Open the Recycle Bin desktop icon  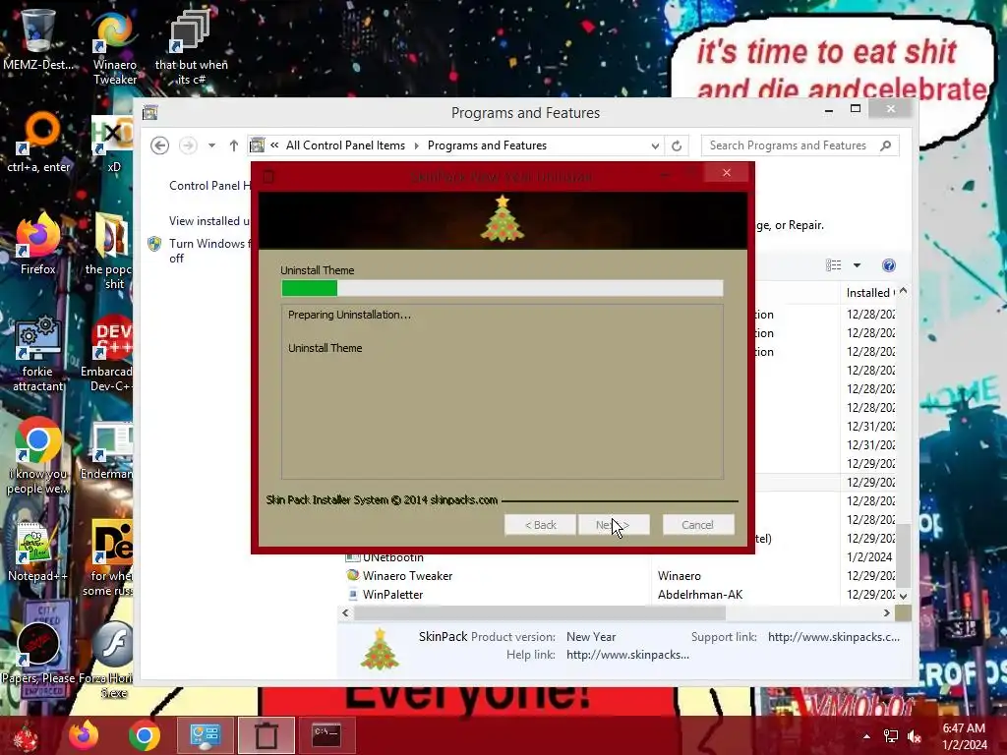(37, 38)
